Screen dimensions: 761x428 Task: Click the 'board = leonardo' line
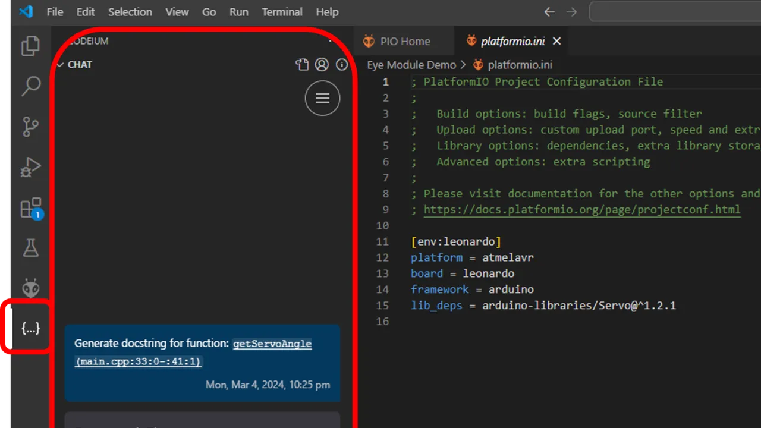click(463, 273)
